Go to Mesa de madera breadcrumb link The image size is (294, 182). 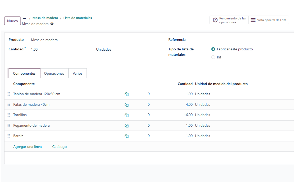pyautogui.click(x=45, y=18)
